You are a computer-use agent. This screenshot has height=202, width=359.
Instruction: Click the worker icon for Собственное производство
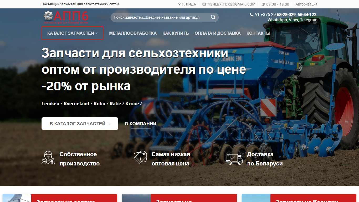[x=48, y=158]
